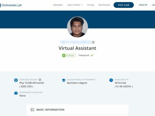
Task: Click the profile photo thumbnail
Action: point(77,27)
